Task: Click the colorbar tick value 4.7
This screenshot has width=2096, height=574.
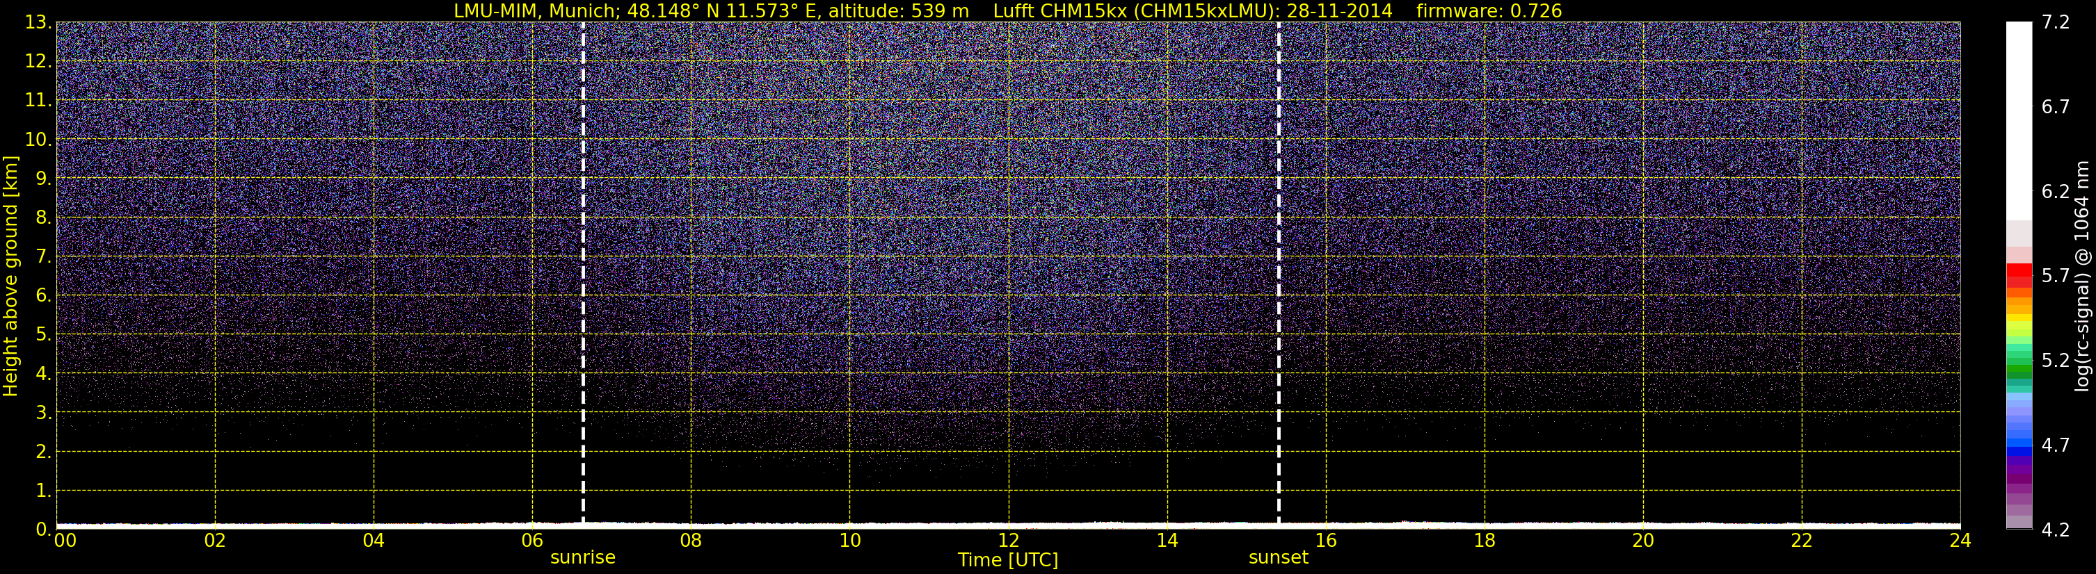Action: (2056, 445)
